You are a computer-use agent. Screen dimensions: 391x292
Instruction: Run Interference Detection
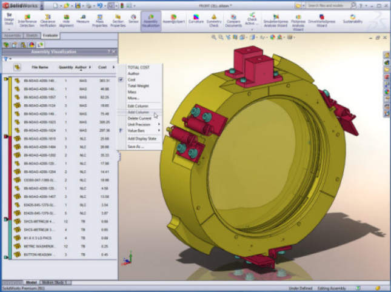click(x=27, y=21)
